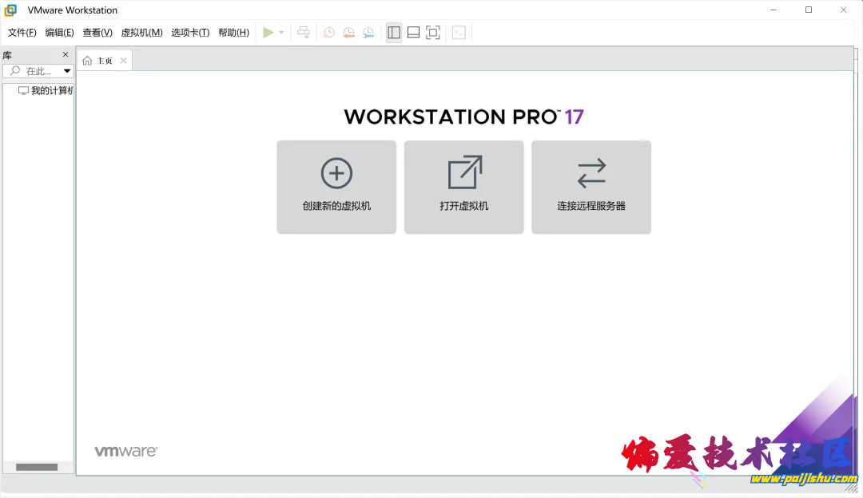This screenshot has width=863, height=498.
Task: Open the 虚拟机(M) menu
Action: [x=141, y=33]
